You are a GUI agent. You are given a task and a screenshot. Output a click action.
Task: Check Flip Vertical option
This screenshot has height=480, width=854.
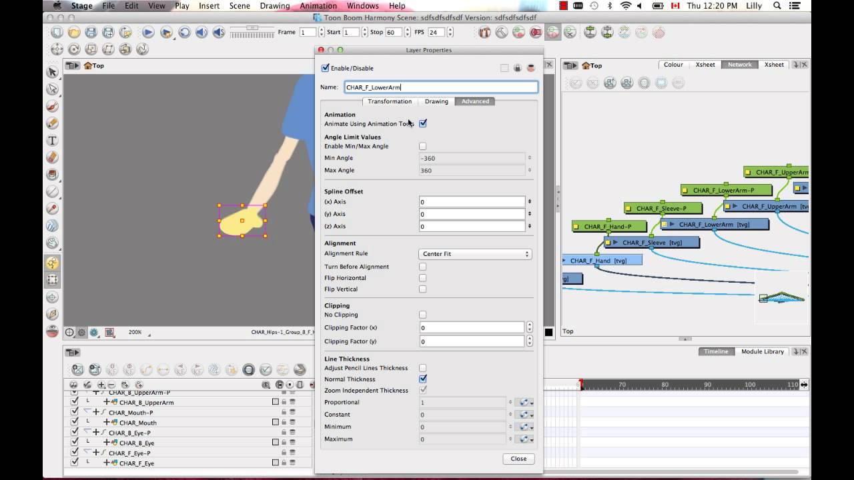click(422, 289)
